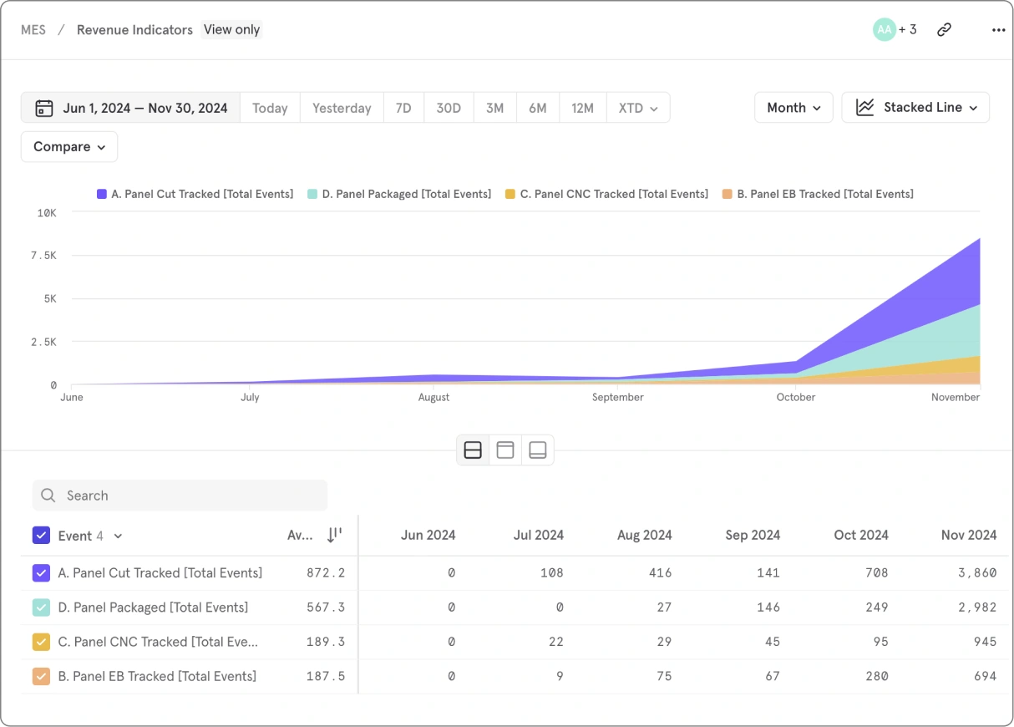Screen dimensions: 1014x727
Task: Click the Sep 2024 column header
Action: 753,535
